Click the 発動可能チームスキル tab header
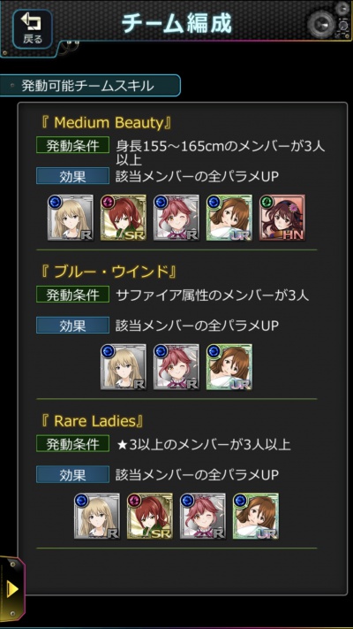The height and width of the screenshot is (629, 353). [90, 86]
